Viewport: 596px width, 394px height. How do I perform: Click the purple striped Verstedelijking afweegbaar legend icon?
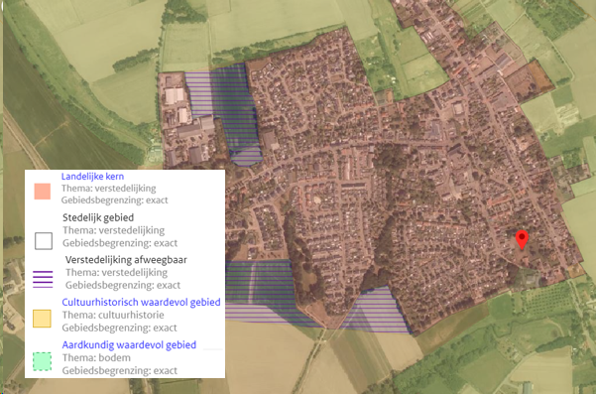tap(43, 280)
